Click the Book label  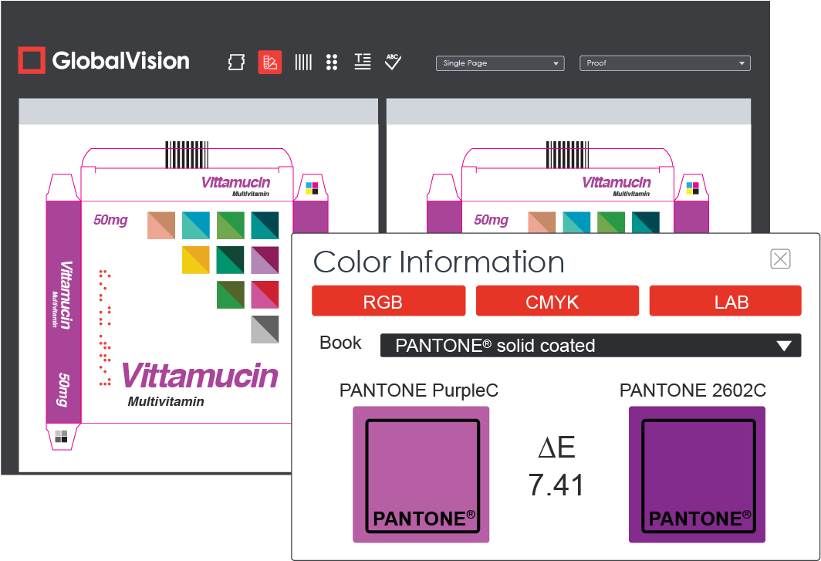[340, 343]
